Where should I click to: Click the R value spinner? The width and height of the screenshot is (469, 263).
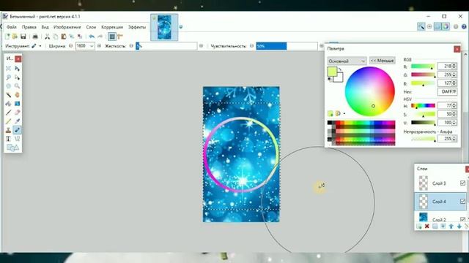[x=454, y=66]
